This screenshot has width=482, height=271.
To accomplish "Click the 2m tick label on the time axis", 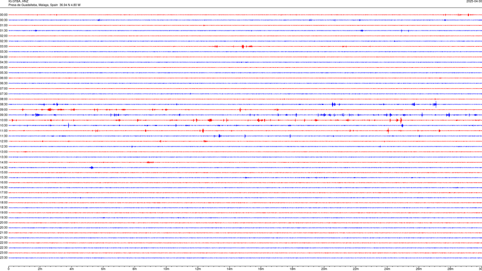I will tap(40, 269).
